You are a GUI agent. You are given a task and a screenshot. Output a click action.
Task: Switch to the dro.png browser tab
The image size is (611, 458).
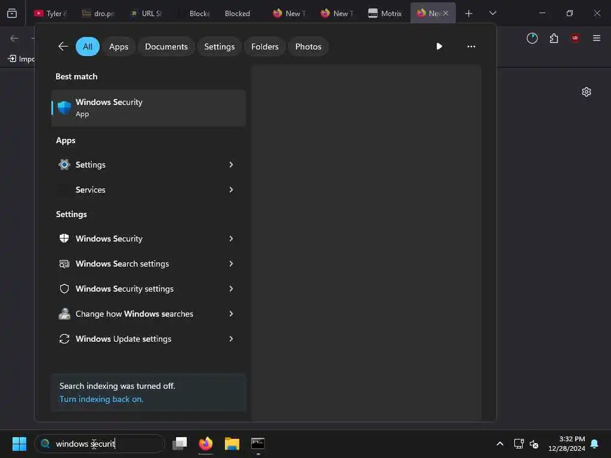point(98,13)
